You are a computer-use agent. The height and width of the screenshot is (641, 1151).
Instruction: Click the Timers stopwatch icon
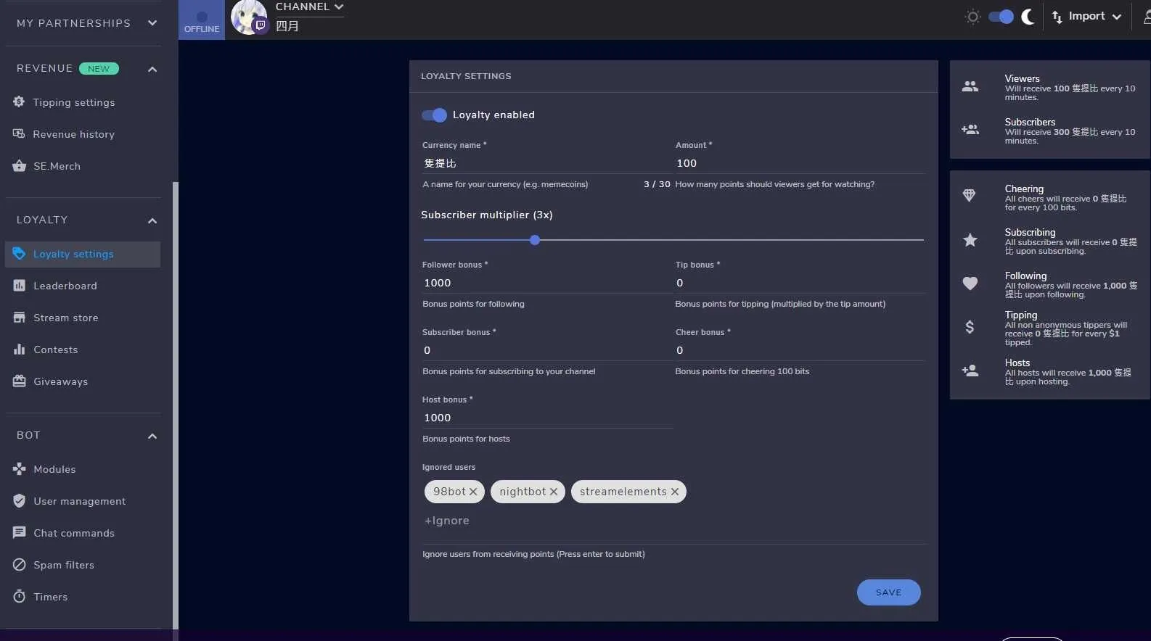19,597
